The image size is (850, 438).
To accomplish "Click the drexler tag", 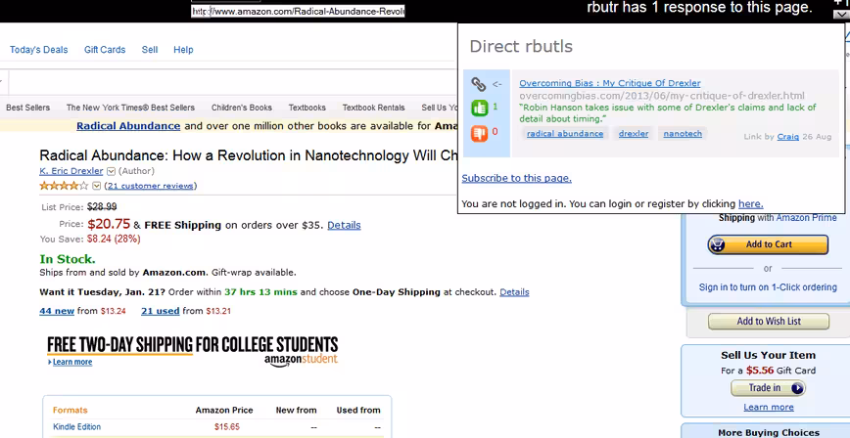I will click(x=634, y=133).
